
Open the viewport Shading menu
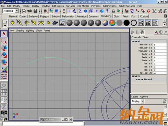(20, 31)
